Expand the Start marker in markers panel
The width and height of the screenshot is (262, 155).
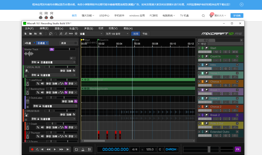pos(199,48)
